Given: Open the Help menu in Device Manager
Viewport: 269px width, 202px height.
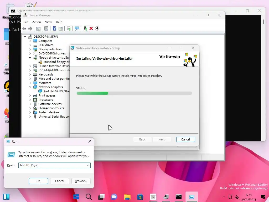Looking at the screenshot, I should pos(59,22).
